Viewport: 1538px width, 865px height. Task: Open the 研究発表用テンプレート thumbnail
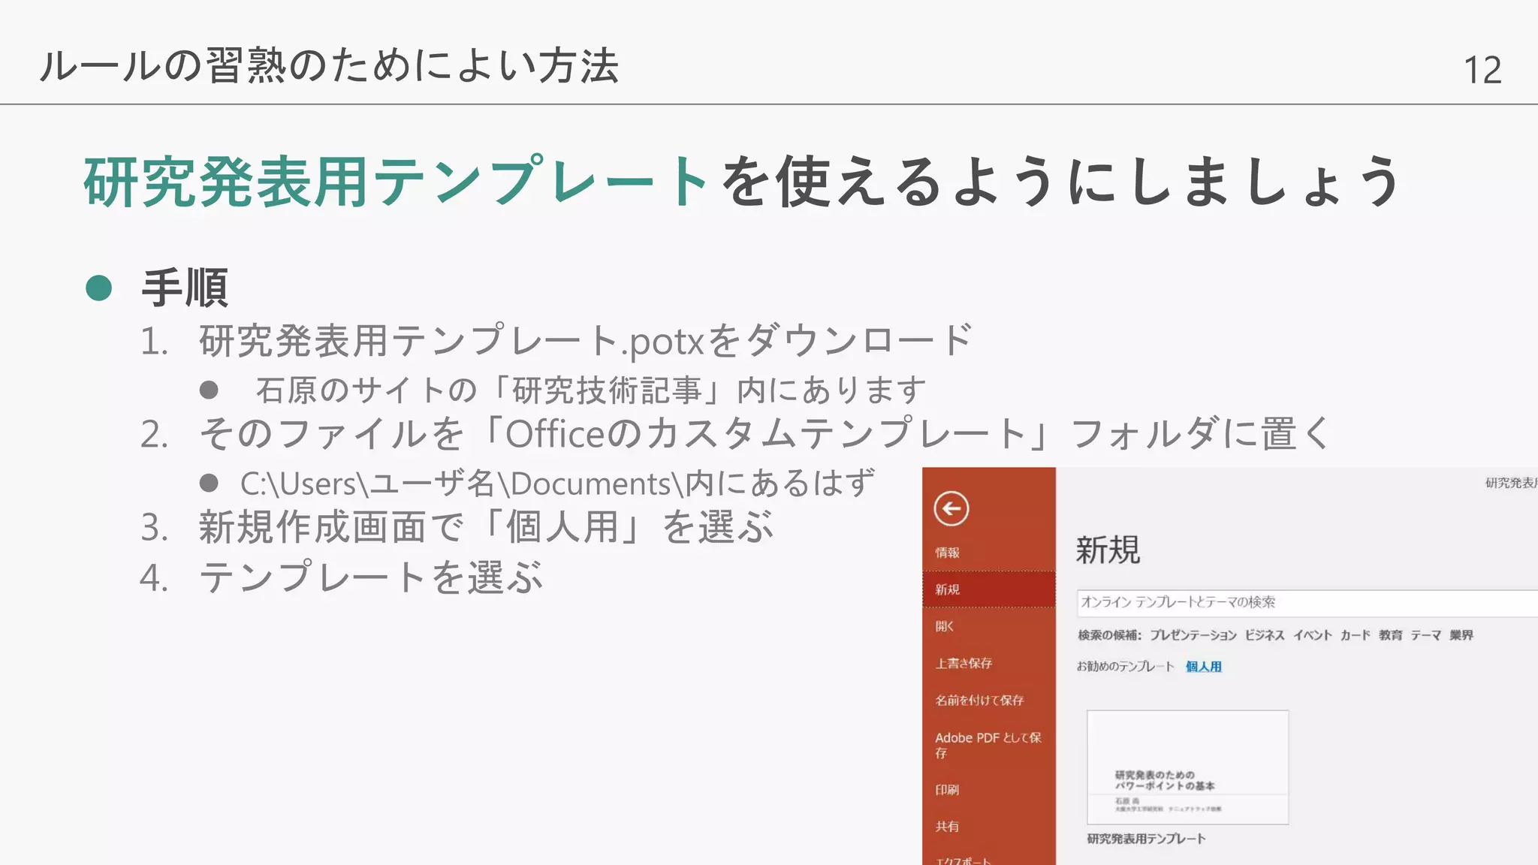1188,767
